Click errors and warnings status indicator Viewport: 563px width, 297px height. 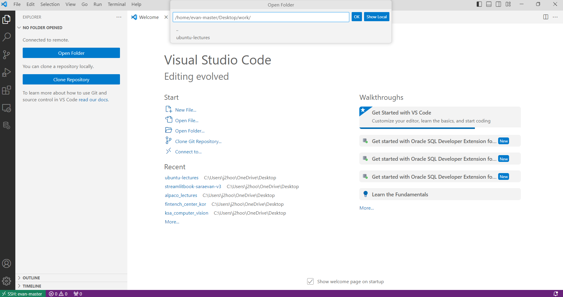pyautogui.click(x=58, y=294)
